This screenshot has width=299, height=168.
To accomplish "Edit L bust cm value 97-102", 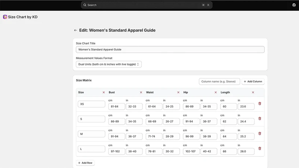I will tap(117, 152).
